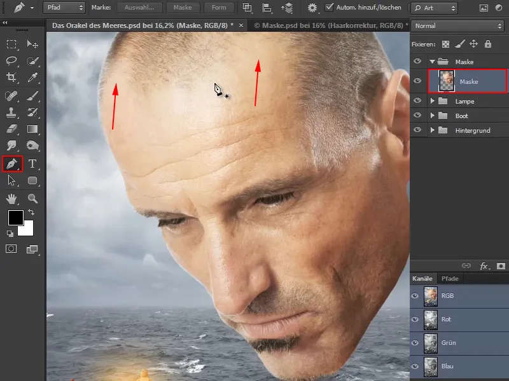This screenshot has height=381, width=509.
Task: Pick the Hand tool
Action: click(11, 199)
